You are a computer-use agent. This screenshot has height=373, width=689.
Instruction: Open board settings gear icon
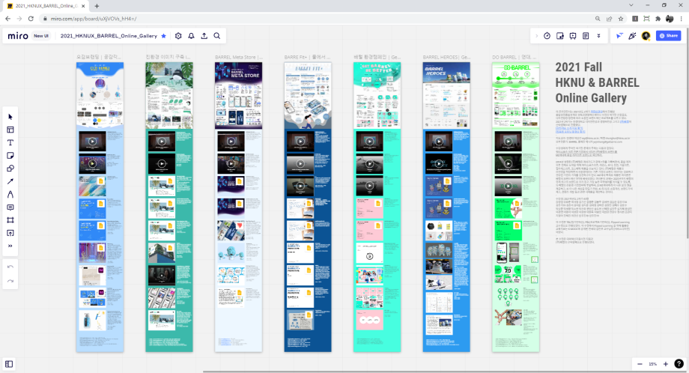[178, 35]
